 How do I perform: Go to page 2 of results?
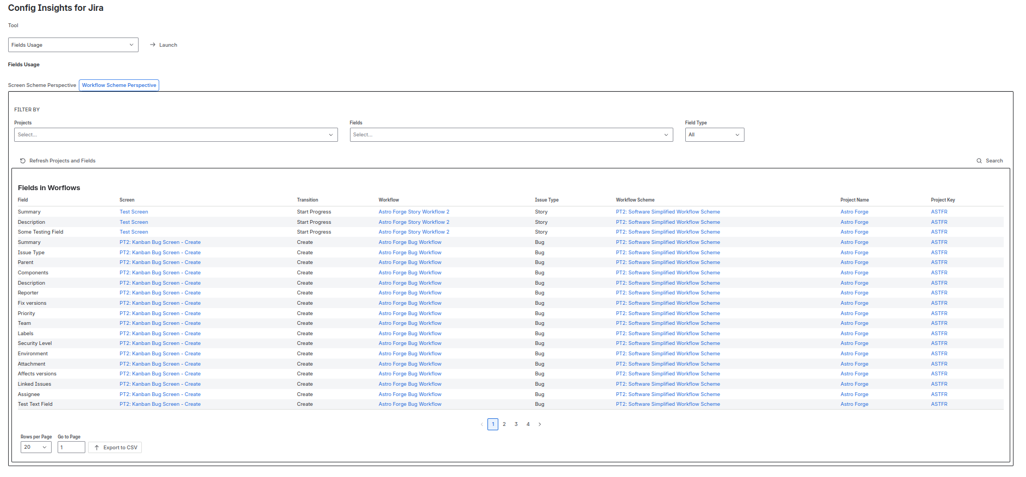pyautogui.click(x=504, y=424)
